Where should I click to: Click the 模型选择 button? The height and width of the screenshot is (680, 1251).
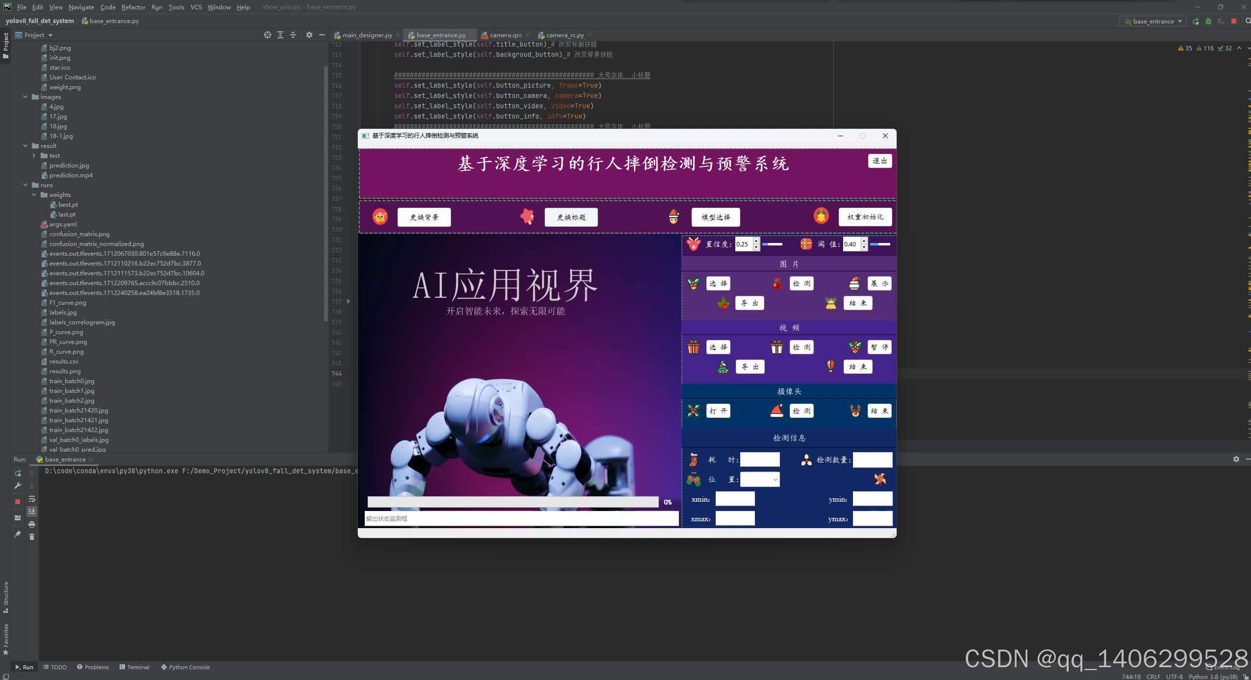pos(715,217)
